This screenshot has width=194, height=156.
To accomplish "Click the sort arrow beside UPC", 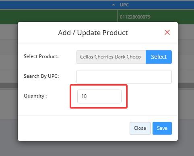I will tap(114, 5).
